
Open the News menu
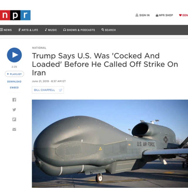click(x=6, y=30)
